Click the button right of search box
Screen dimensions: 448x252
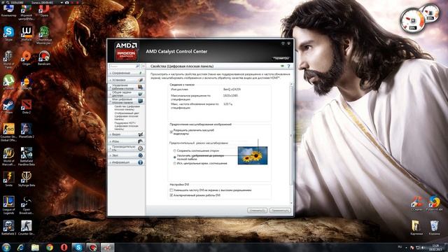[x=143, y=66]
